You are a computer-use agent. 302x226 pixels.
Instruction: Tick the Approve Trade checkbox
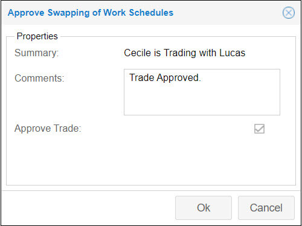[x=259, y=129]
